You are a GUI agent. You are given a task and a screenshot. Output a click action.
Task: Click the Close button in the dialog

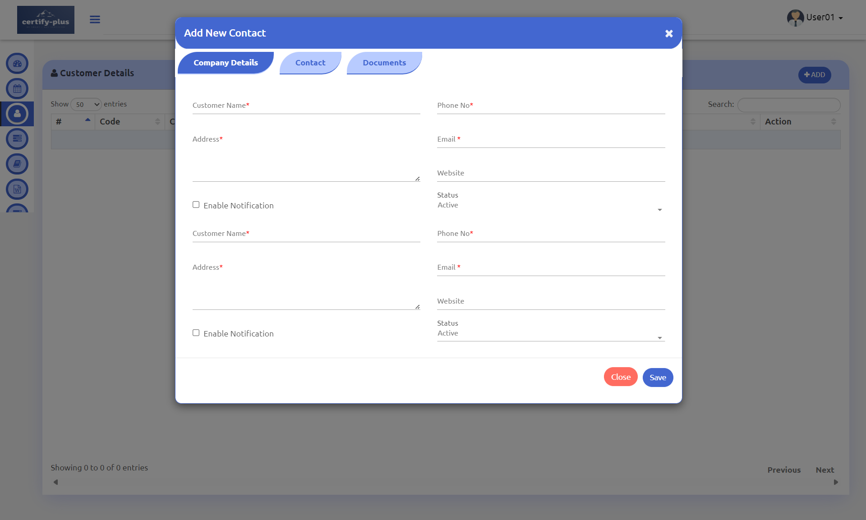620,377
